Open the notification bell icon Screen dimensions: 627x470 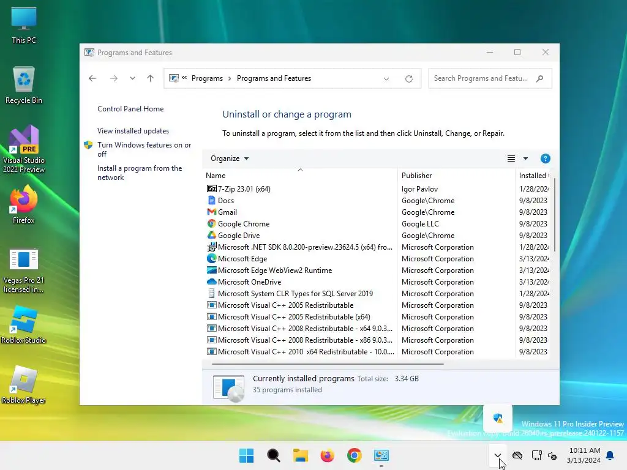610,455
